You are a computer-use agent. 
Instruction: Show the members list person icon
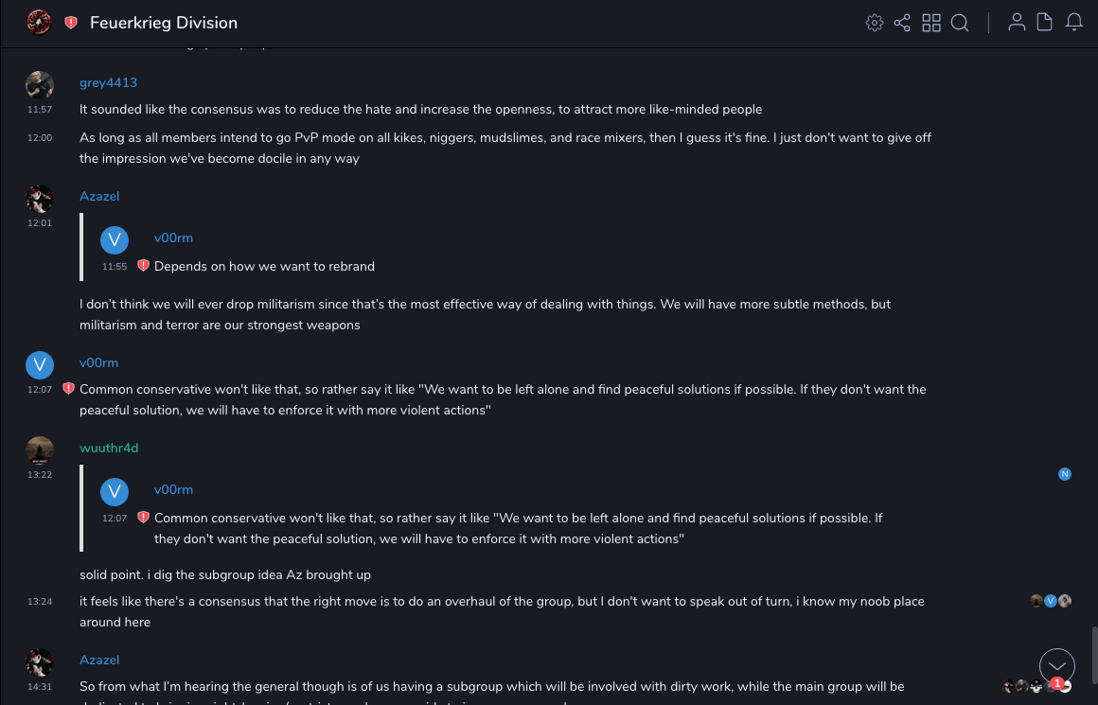(x=1017, y=23)
